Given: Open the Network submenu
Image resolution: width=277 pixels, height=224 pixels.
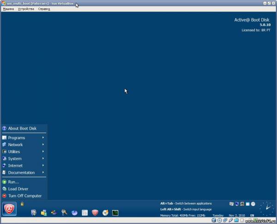Looking at the screenshot, I should (x=24, y=145).
